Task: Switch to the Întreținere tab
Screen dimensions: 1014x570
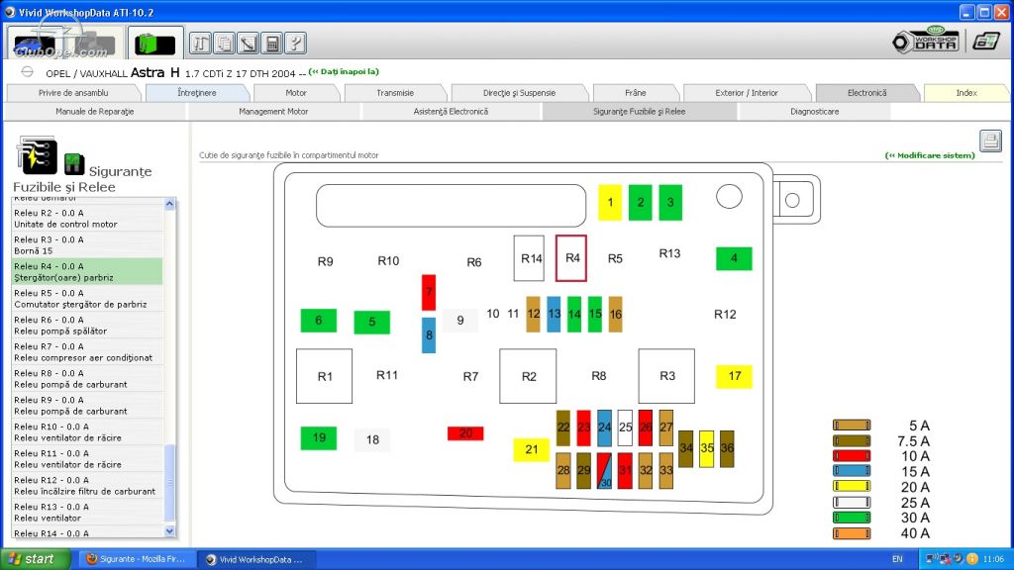Action: pos(197,93)
